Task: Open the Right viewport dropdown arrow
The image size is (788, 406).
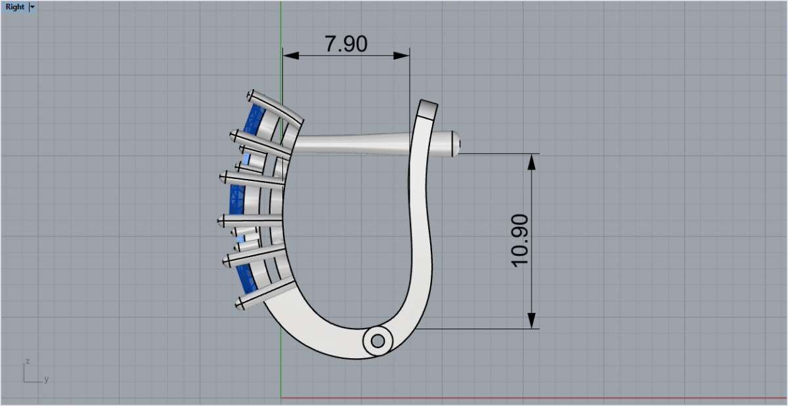Action: (33, 7)
